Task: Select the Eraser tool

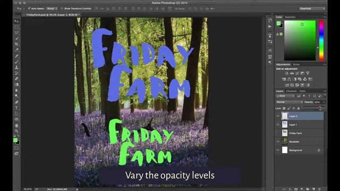Action: 16,79
